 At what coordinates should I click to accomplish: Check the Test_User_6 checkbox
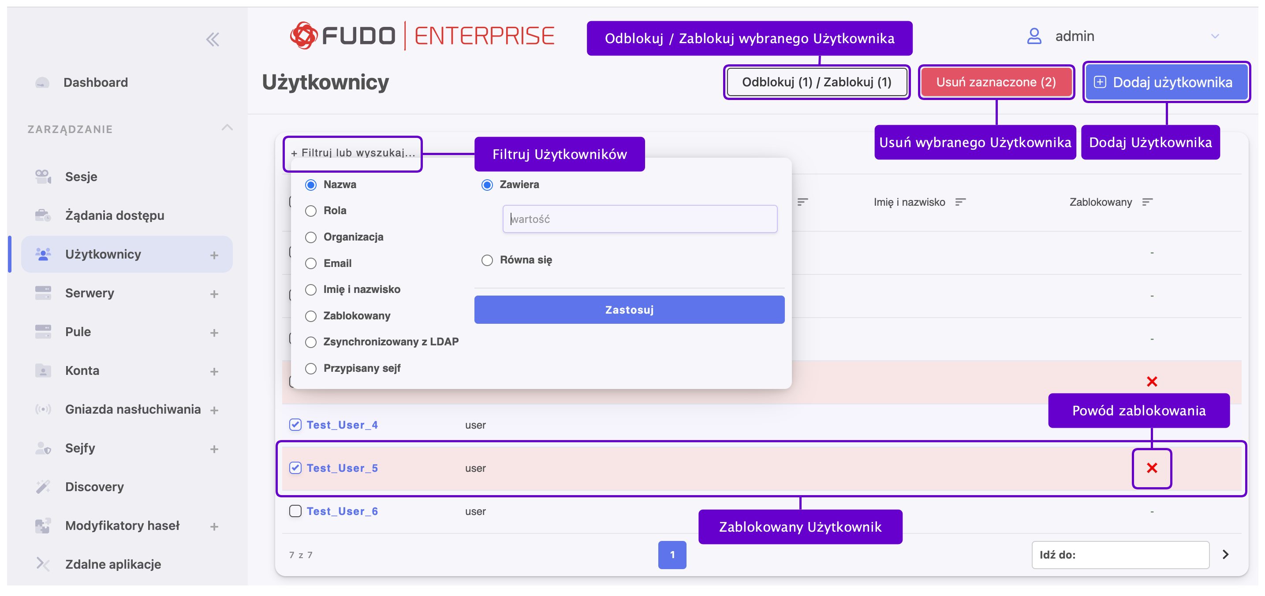pyautogui.click(x=295, y=511)
